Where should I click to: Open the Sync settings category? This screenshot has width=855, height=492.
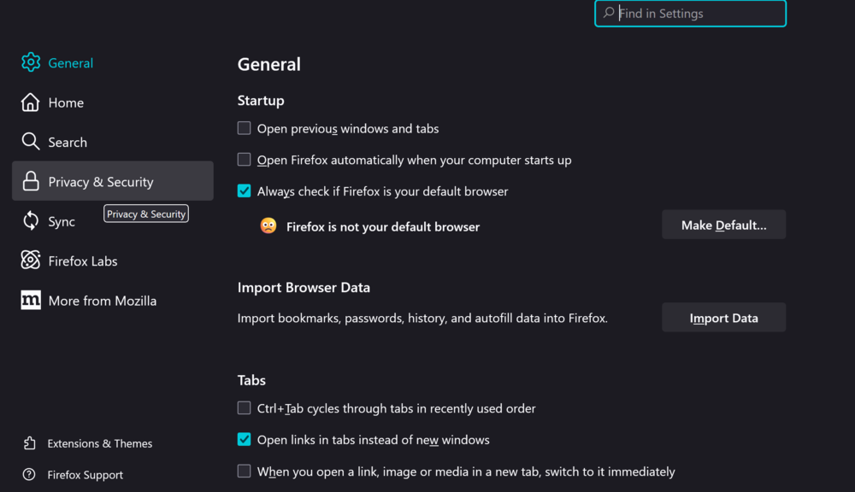click(112, 221)
